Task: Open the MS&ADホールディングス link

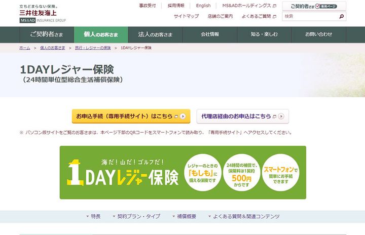Action: 247,6
